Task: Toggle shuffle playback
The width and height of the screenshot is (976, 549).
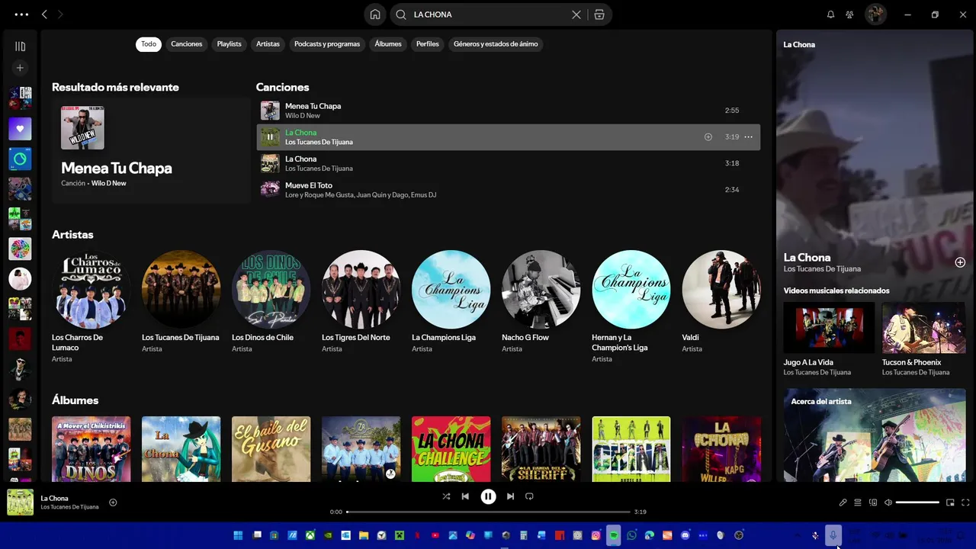Action: tap(446, 496)
